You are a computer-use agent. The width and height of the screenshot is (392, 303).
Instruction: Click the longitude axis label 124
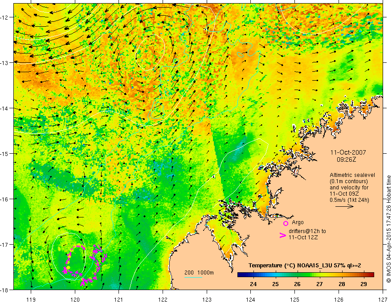(251, 299)
